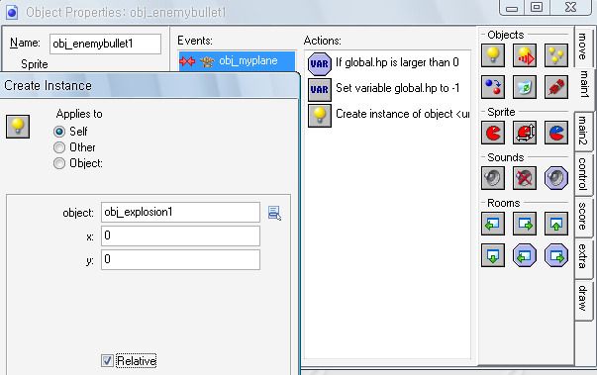Select the Check Next room octagon icon

(556, 255)
